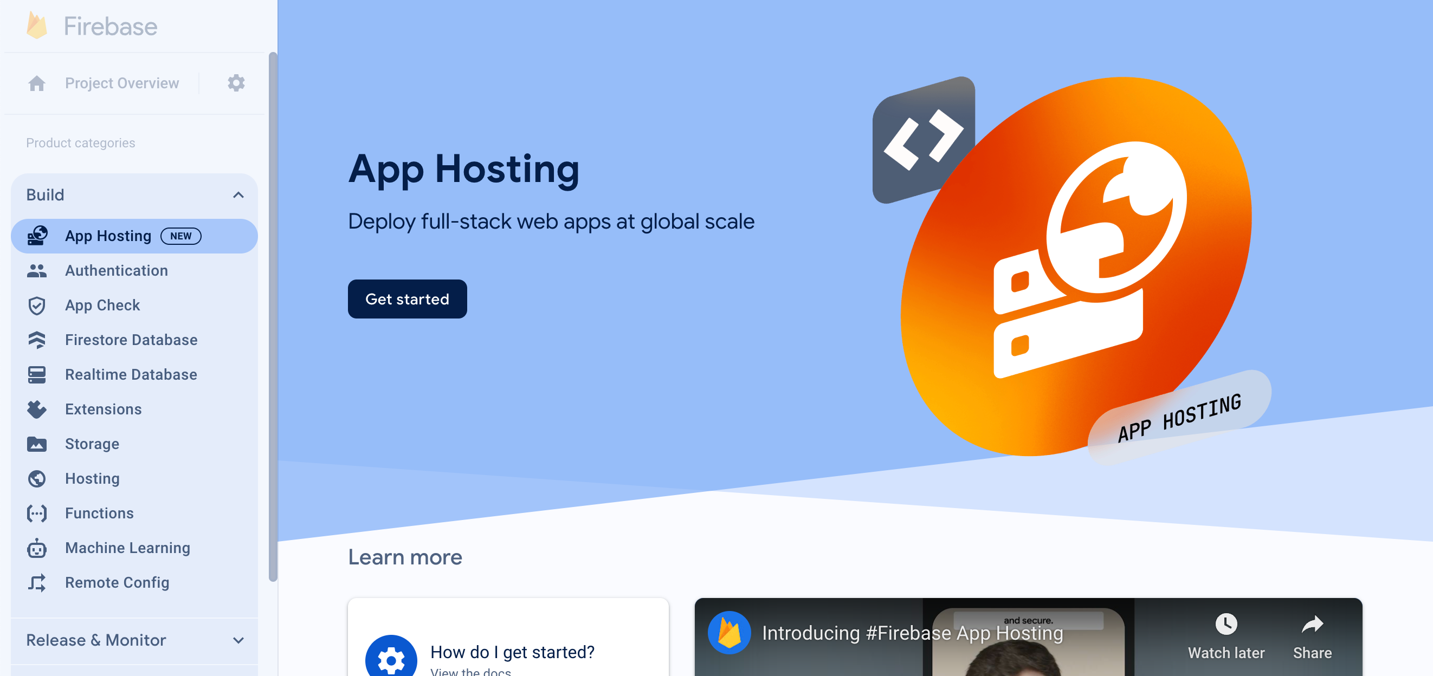The image size is (1433, 676).
Task: Click the Firestore Database icon
Action: [x=37, y=339]
